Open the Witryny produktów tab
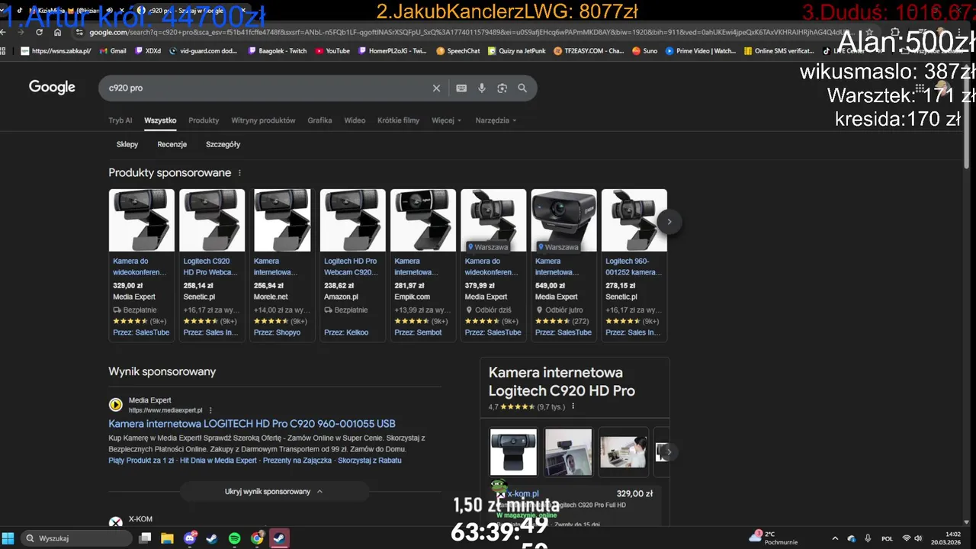Screen dimensions: 976x549 pos(263,120)
